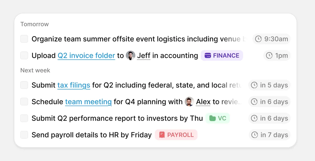Click the clock icon beside 9:30am
Image resolution: width=315 pixels, height=161 pixels.
[x=259, y=39]
